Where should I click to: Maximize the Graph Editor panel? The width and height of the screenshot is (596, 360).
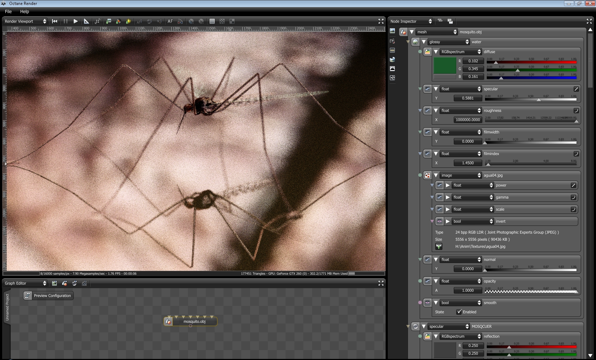coord(381,283)
